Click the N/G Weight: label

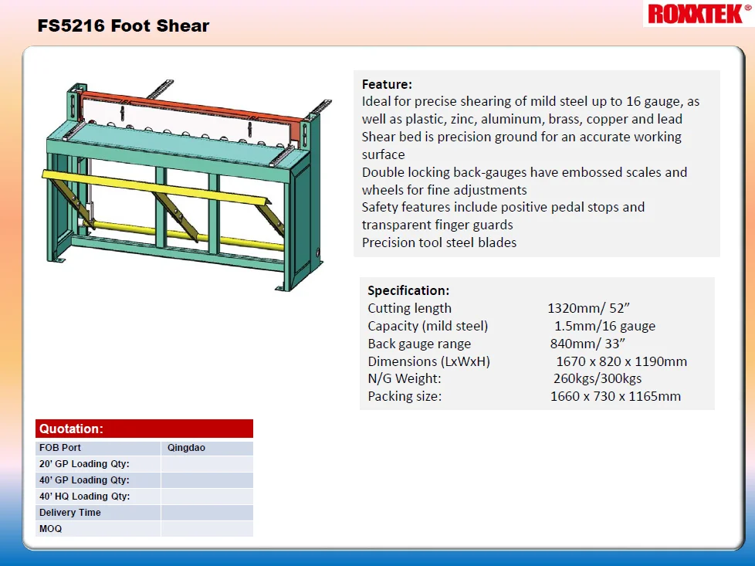pos(405,378)
